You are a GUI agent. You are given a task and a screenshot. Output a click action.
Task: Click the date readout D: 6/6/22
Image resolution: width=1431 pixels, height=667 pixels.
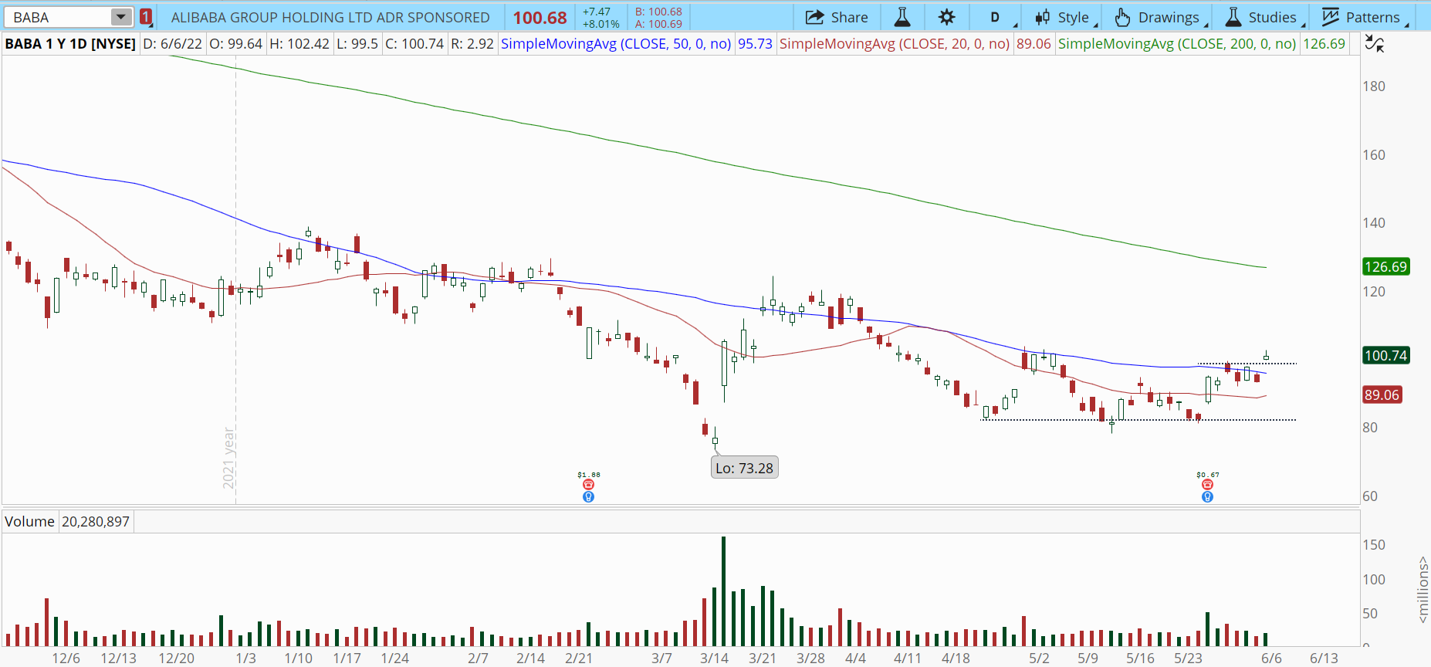click(x=173, y=44)
